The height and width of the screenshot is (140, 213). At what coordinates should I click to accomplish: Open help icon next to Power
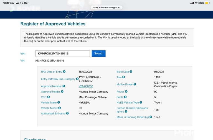point(126,92)
